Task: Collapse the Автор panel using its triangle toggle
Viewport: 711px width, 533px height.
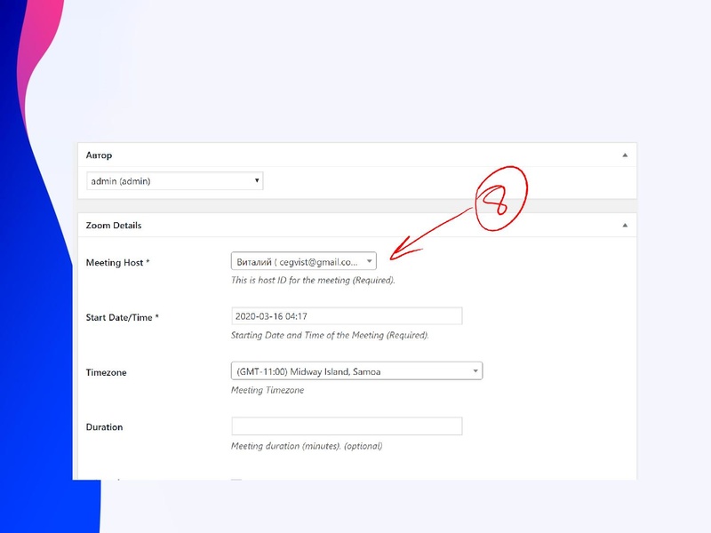Action: [x=626, y=155]
